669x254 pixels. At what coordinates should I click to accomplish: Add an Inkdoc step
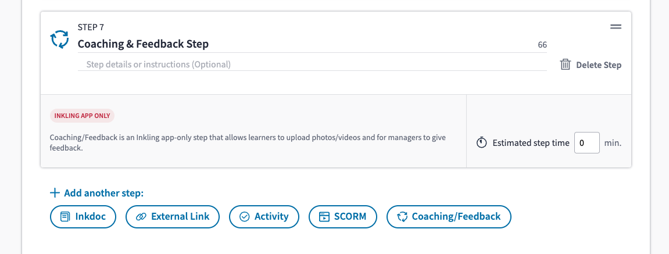[x=84, y=217]
